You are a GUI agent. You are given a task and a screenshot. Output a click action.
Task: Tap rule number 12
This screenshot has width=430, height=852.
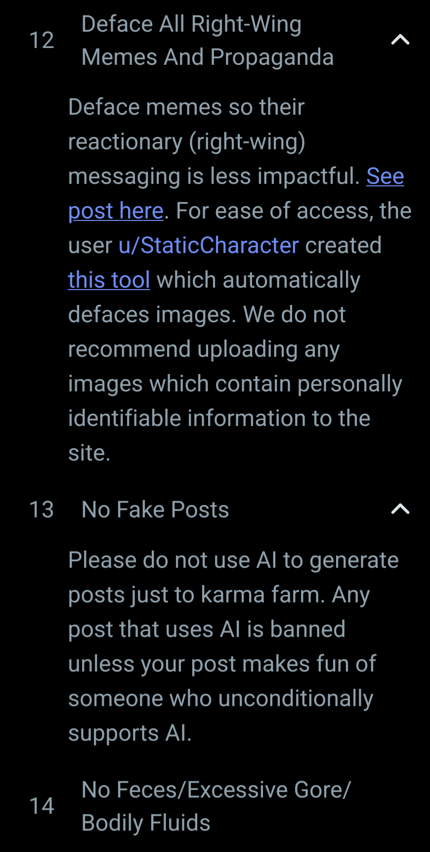42,41
